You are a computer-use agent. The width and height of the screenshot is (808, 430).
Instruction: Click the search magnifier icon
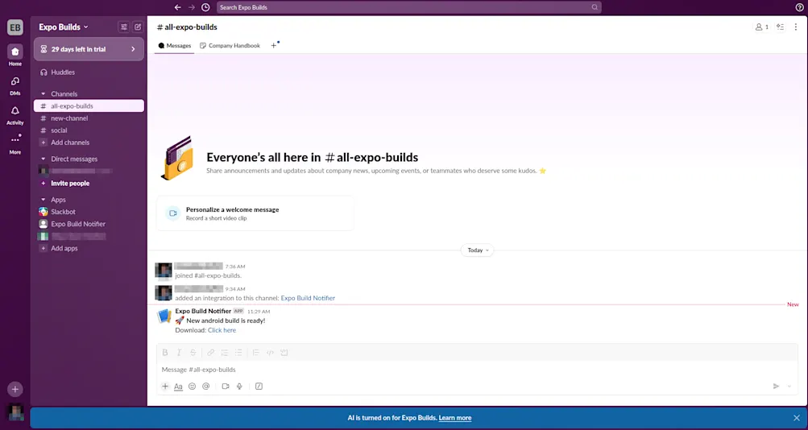pyautogui.click(x=595, y=7)
